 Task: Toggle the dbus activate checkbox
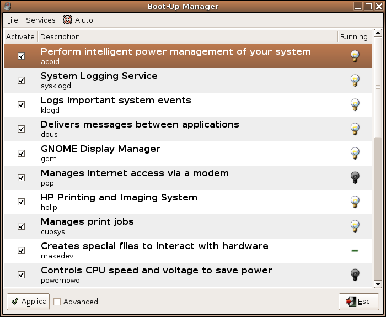(21, 129)
